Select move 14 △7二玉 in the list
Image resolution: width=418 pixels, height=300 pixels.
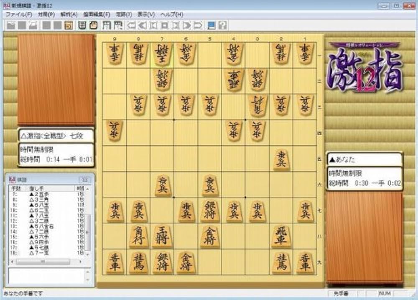pos(47,231)
